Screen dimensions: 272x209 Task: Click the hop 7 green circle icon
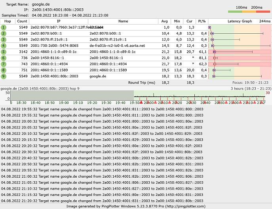tap(3, 64)
